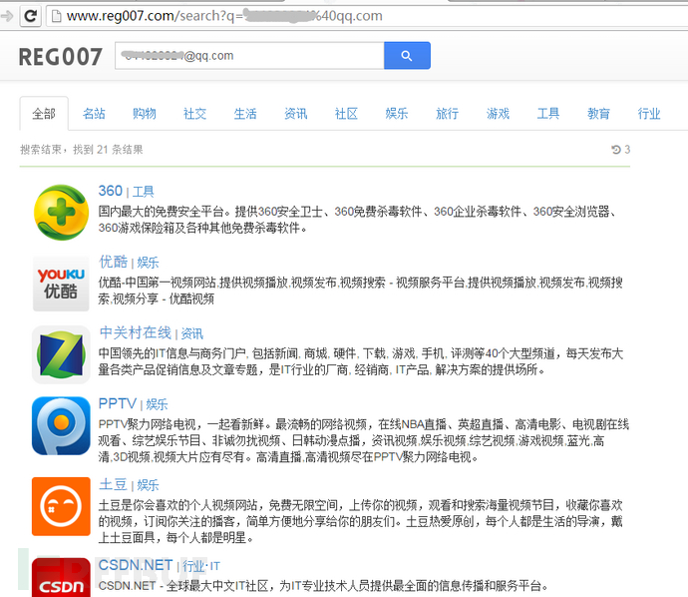The width and height of the screenshot is (688, 597).
Task: Open the 360 result title link
Action: 110,191
